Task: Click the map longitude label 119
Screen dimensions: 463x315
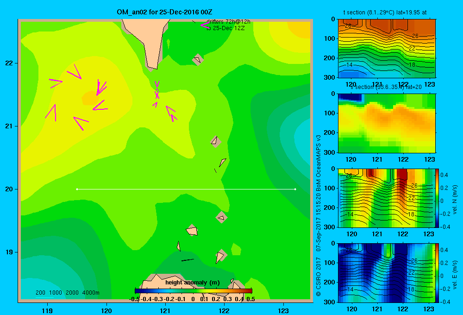Action: [x=47, y=310]
